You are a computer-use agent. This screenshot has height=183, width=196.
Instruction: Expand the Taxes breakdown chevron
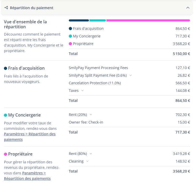tap(82, 91)
